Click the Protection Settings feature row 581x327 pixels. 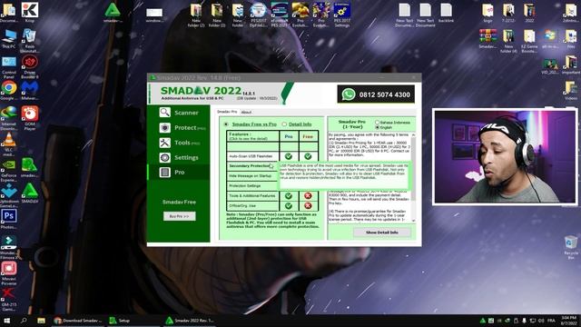coord(252,185)
